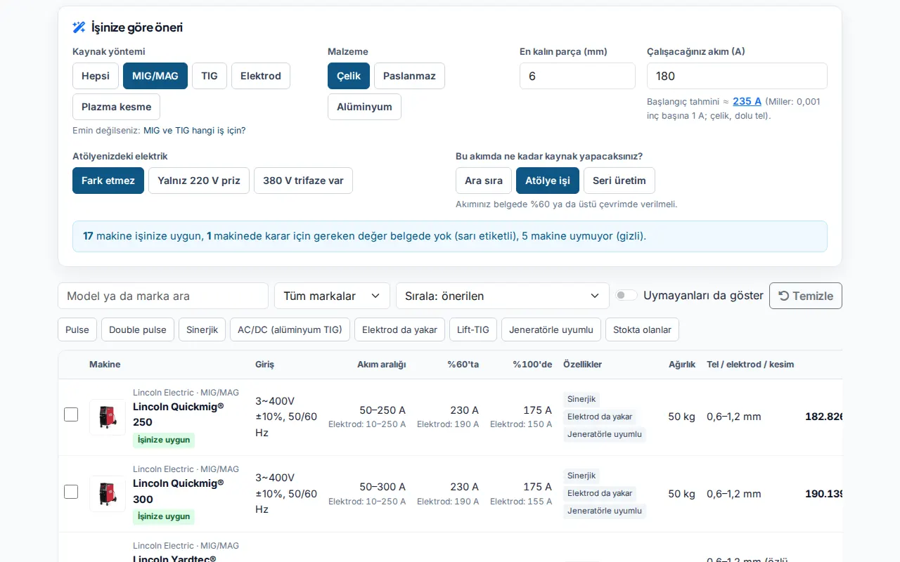
Task: Click the reset arrow icon in Temizle
Action: (x=784, y=296)
